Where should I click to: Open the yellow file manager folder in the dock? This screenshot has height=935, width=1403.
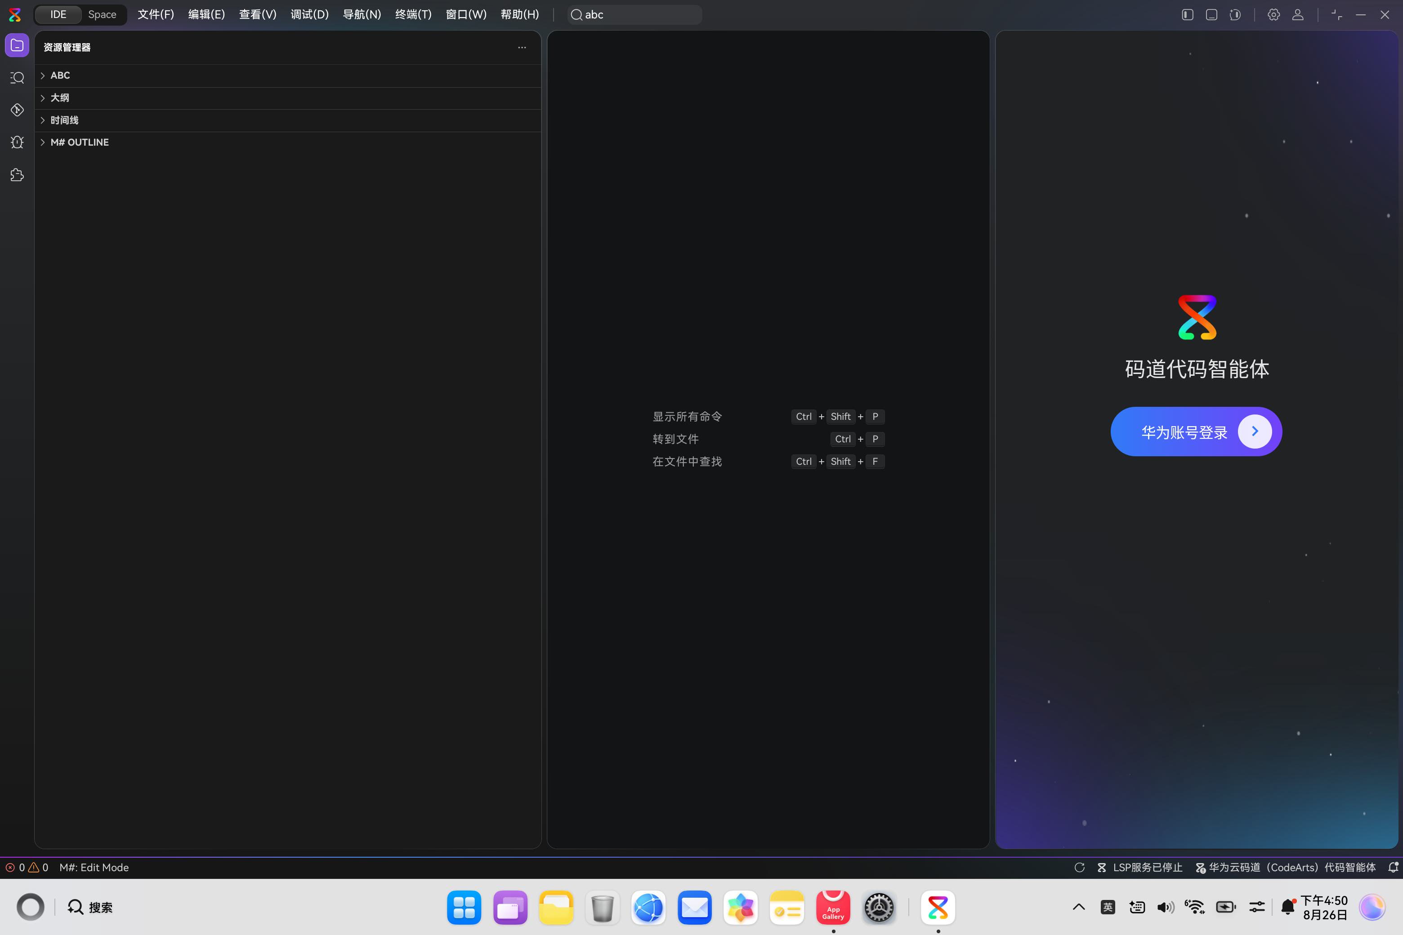[557, 908]
